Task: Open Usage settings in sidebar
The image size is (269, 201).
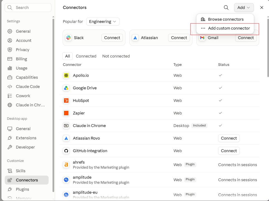Action: tap(27, 68)
